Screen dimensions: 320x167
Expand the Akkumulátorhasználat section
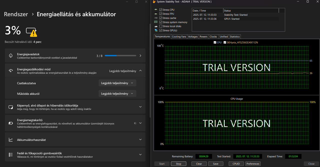pos(140,140)
